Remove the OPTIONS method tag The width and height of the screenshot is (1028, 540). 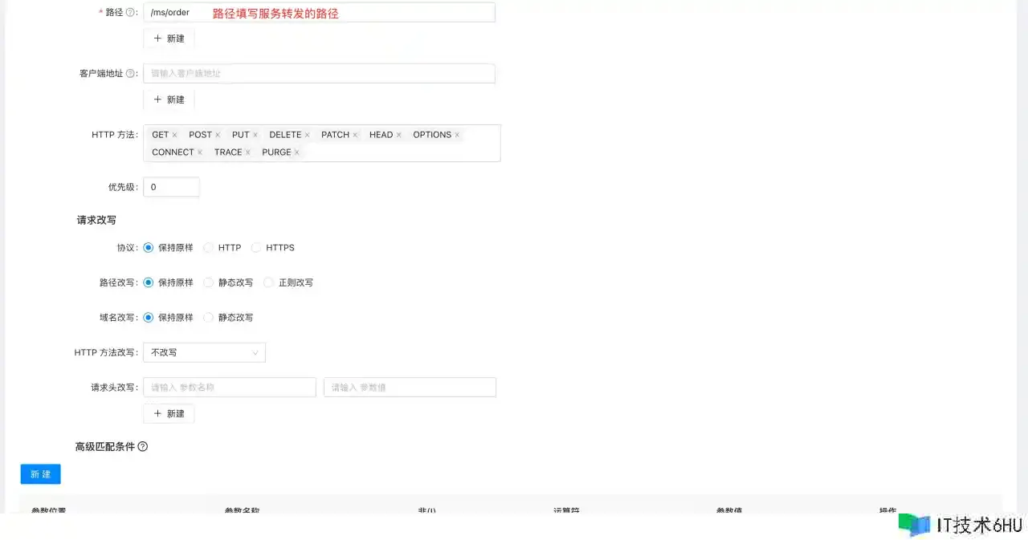point(457,136)
